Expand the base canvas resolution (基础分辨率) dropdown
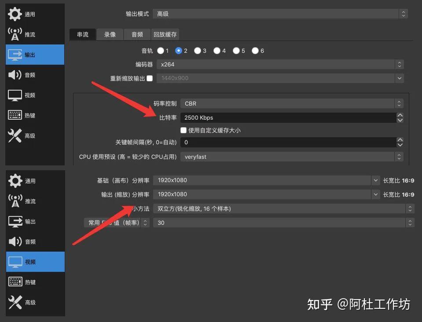 pyautogui.click(x=266, y=180)
